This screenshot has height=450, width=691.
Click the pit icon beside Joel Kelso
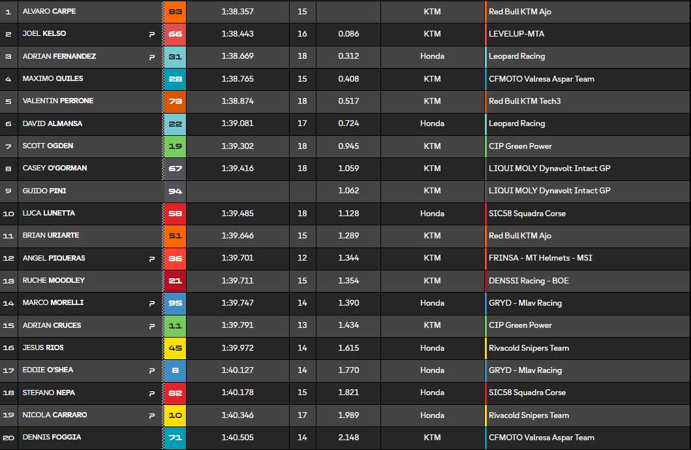pos(152,35)
